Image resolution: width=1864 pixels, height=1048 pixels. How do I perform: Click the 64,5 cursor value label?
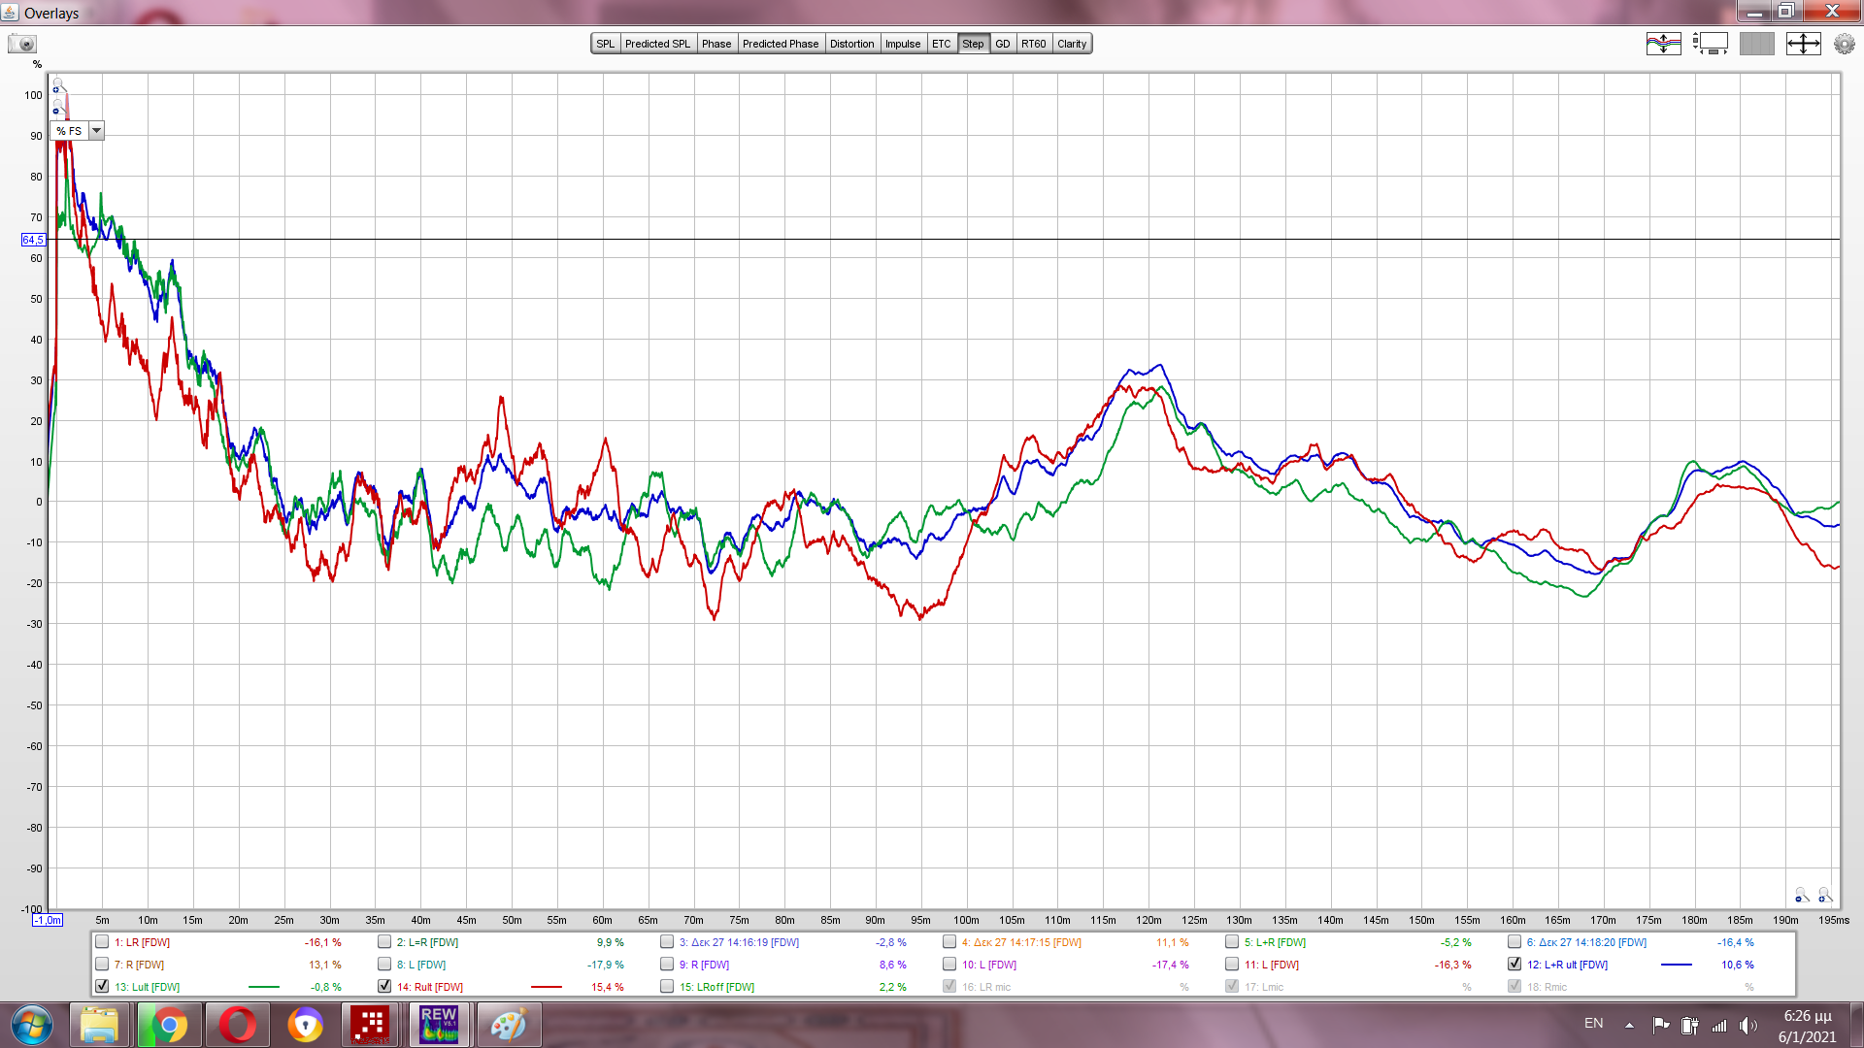point(33,240)
